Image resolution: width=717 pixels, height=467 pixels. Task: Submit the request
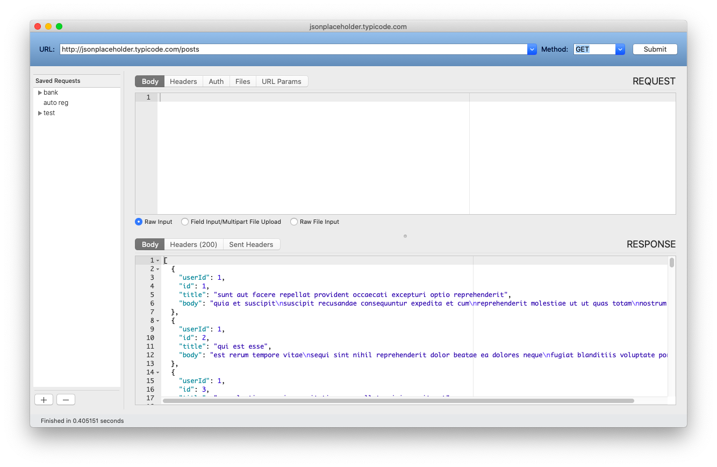click(x=655, y=49)
